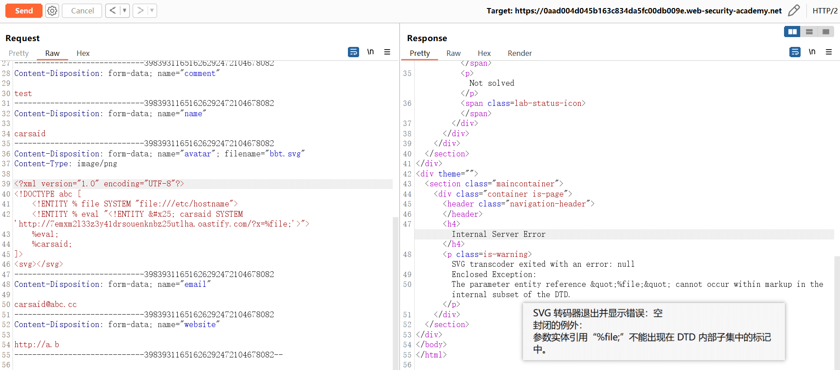
Task: Click navigation-header line in response
Action: [x=519, y=204]
